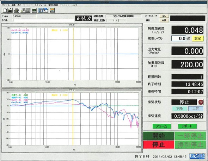Open the menu right of スケジュール
This screenshot has height=161, width=208.
pos(53,5)
